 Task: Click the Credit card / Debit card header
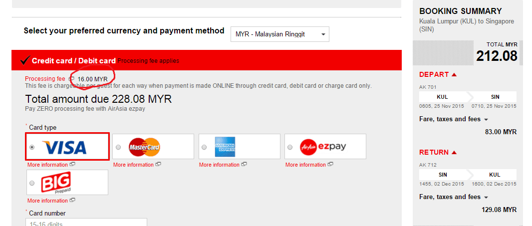point(207,61)
